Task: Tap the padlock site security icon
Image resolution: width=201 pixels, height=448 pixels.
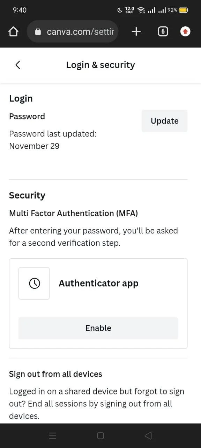Action: (x=38, y=32)
